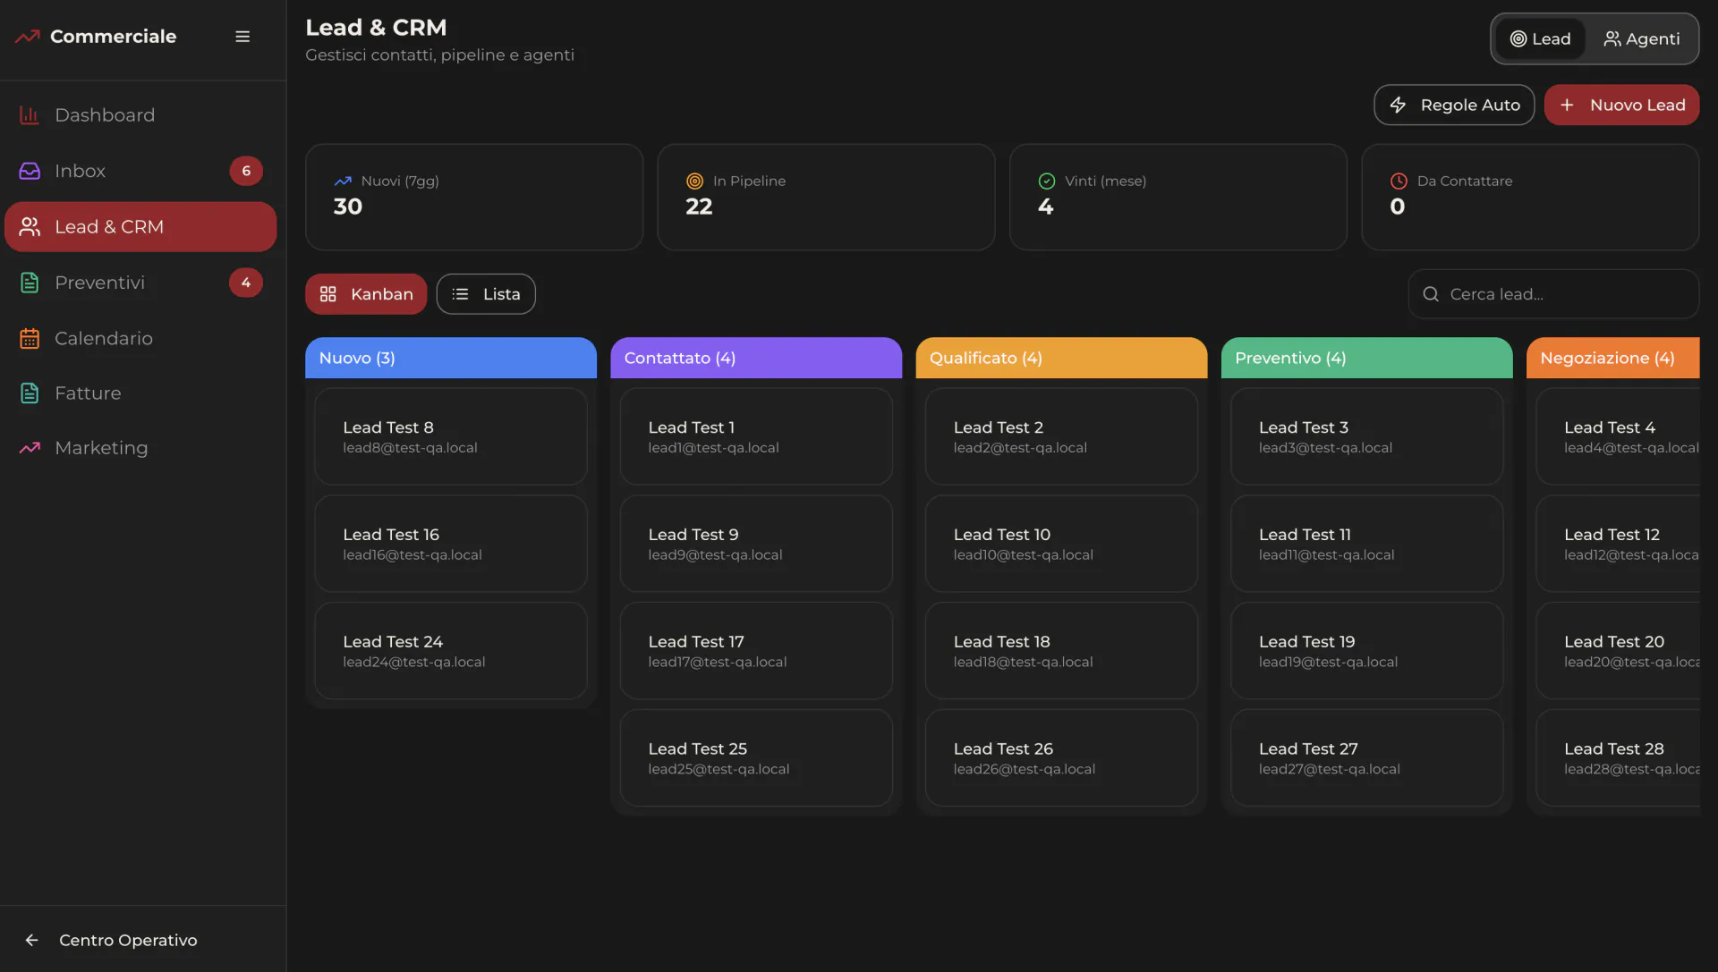Open Preventivi document icon in sidebar
The image size is (1718, 972).
(x=30, y=283)
